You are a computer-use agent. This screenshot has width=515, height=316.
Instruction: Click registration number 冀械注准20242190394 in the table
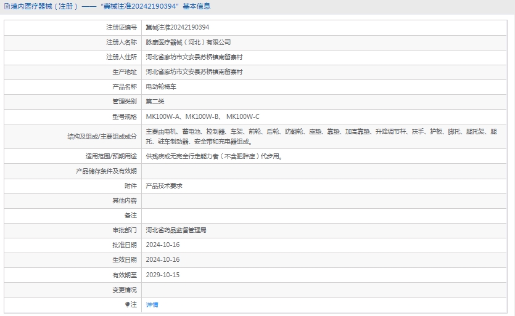tap(177, 28)
